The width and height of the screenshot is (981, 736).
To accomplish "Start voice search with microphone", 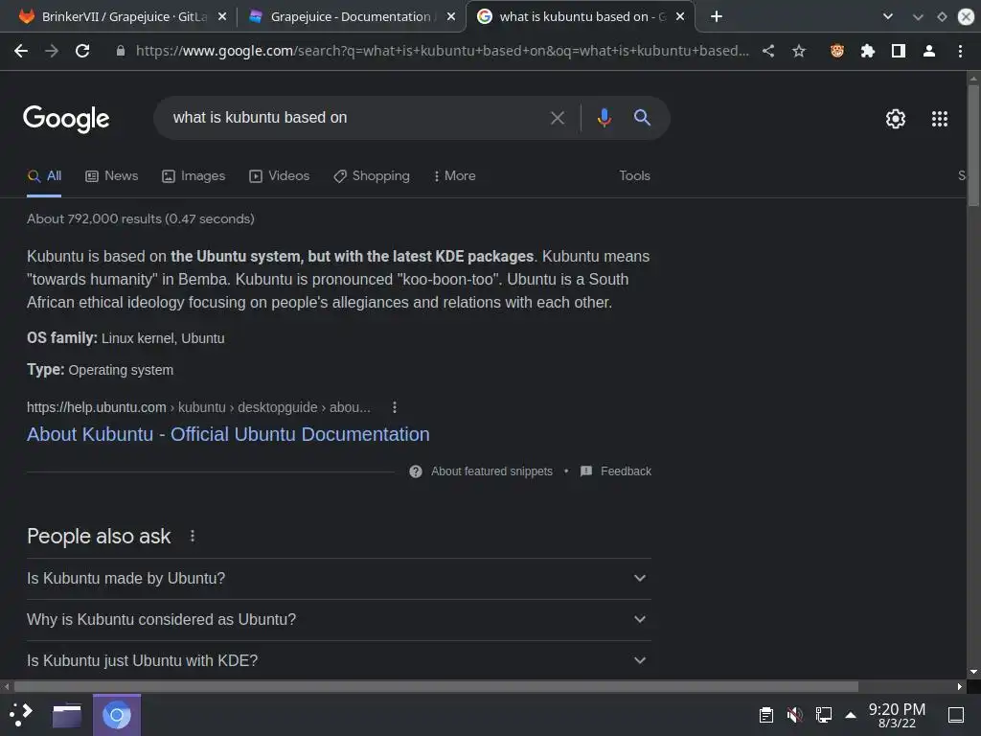I will pyautogui.click(x=605, y=118).
